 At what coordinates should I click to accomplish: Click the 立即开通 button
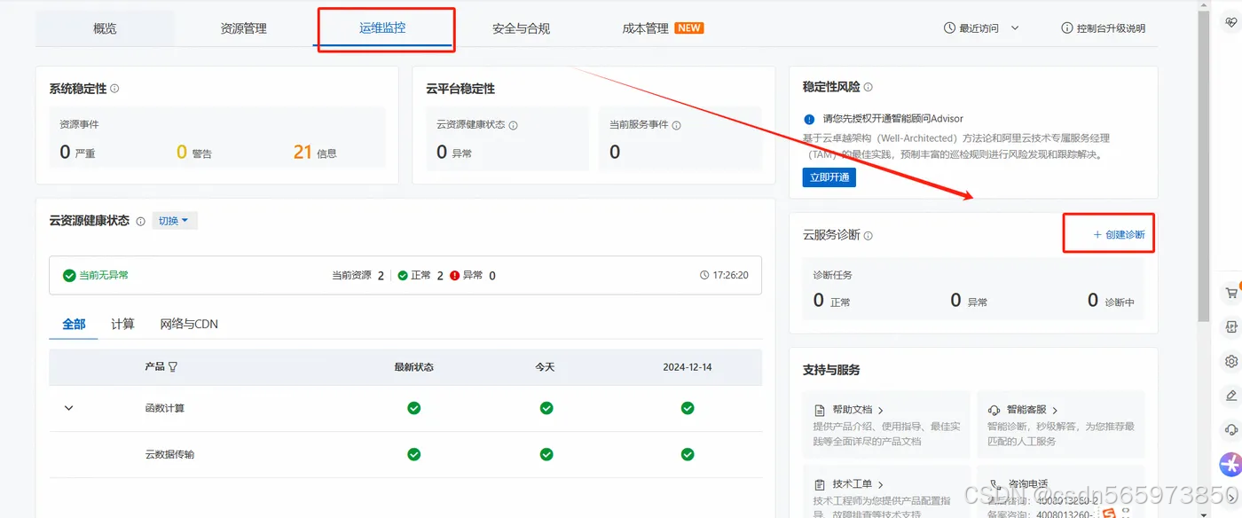point(829,177)
